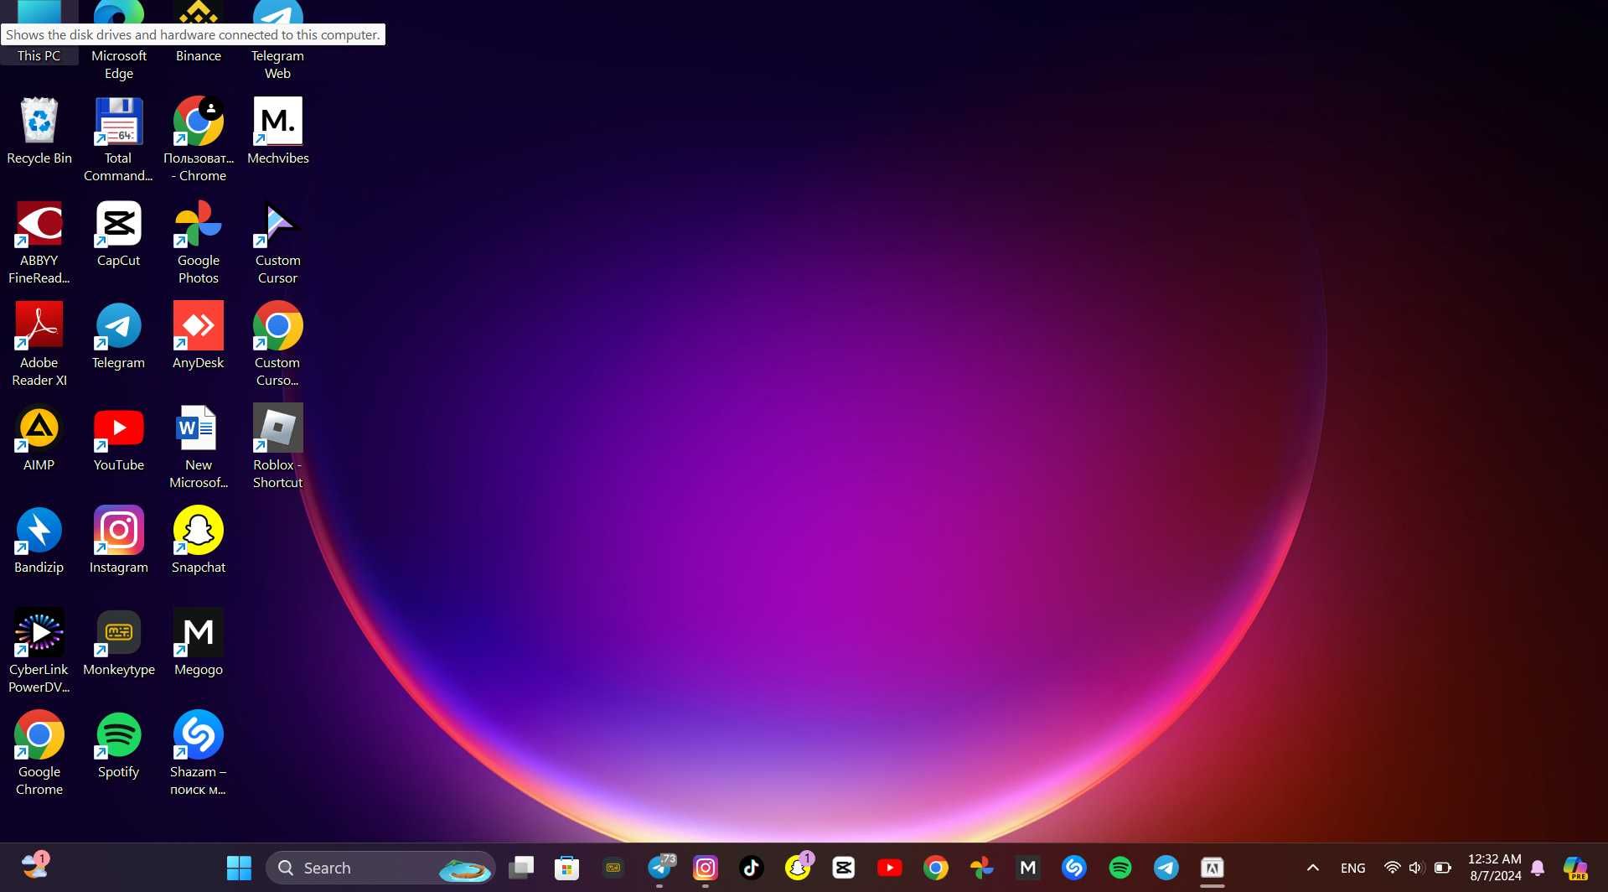Viewport: 1608px width, 892px height.
Task: Select Custom Cursor shortcut with arrow pointer icon
Action: pos(278,241)
